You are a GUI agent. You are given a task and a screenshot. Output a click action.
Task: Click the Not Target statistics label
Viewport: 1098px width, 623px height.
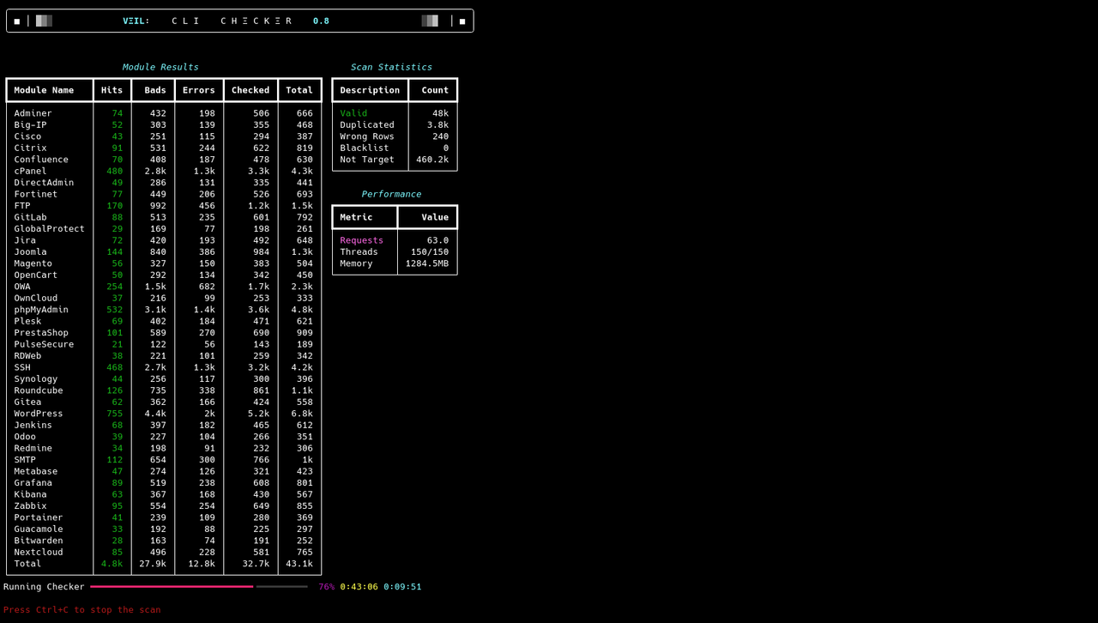pyautogui.click(x=367, y=160)
